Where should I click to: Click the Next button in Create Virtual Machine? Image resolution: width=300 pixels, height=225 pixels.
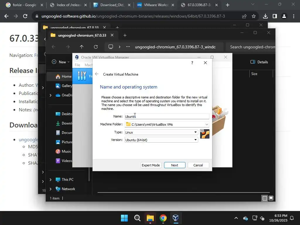[175, 165]
